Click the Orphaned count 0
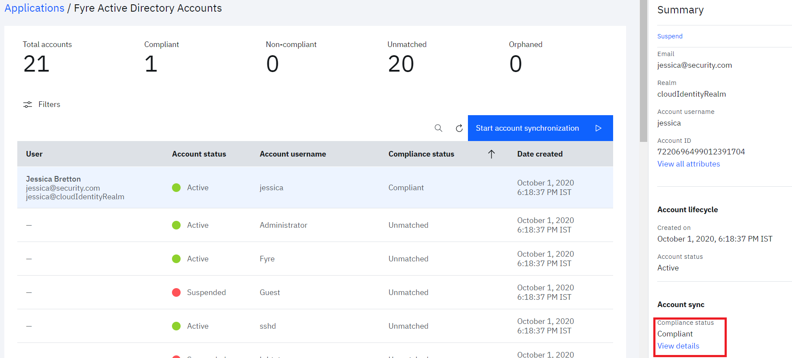Screen dimensions: 792x358 click(515, 64)
